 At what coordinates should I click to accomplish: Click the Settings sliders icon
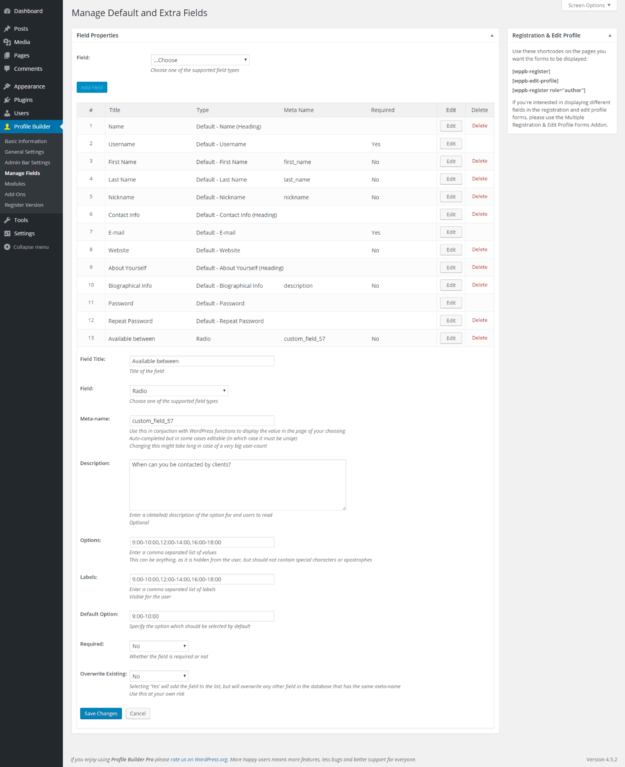[7, 233]
